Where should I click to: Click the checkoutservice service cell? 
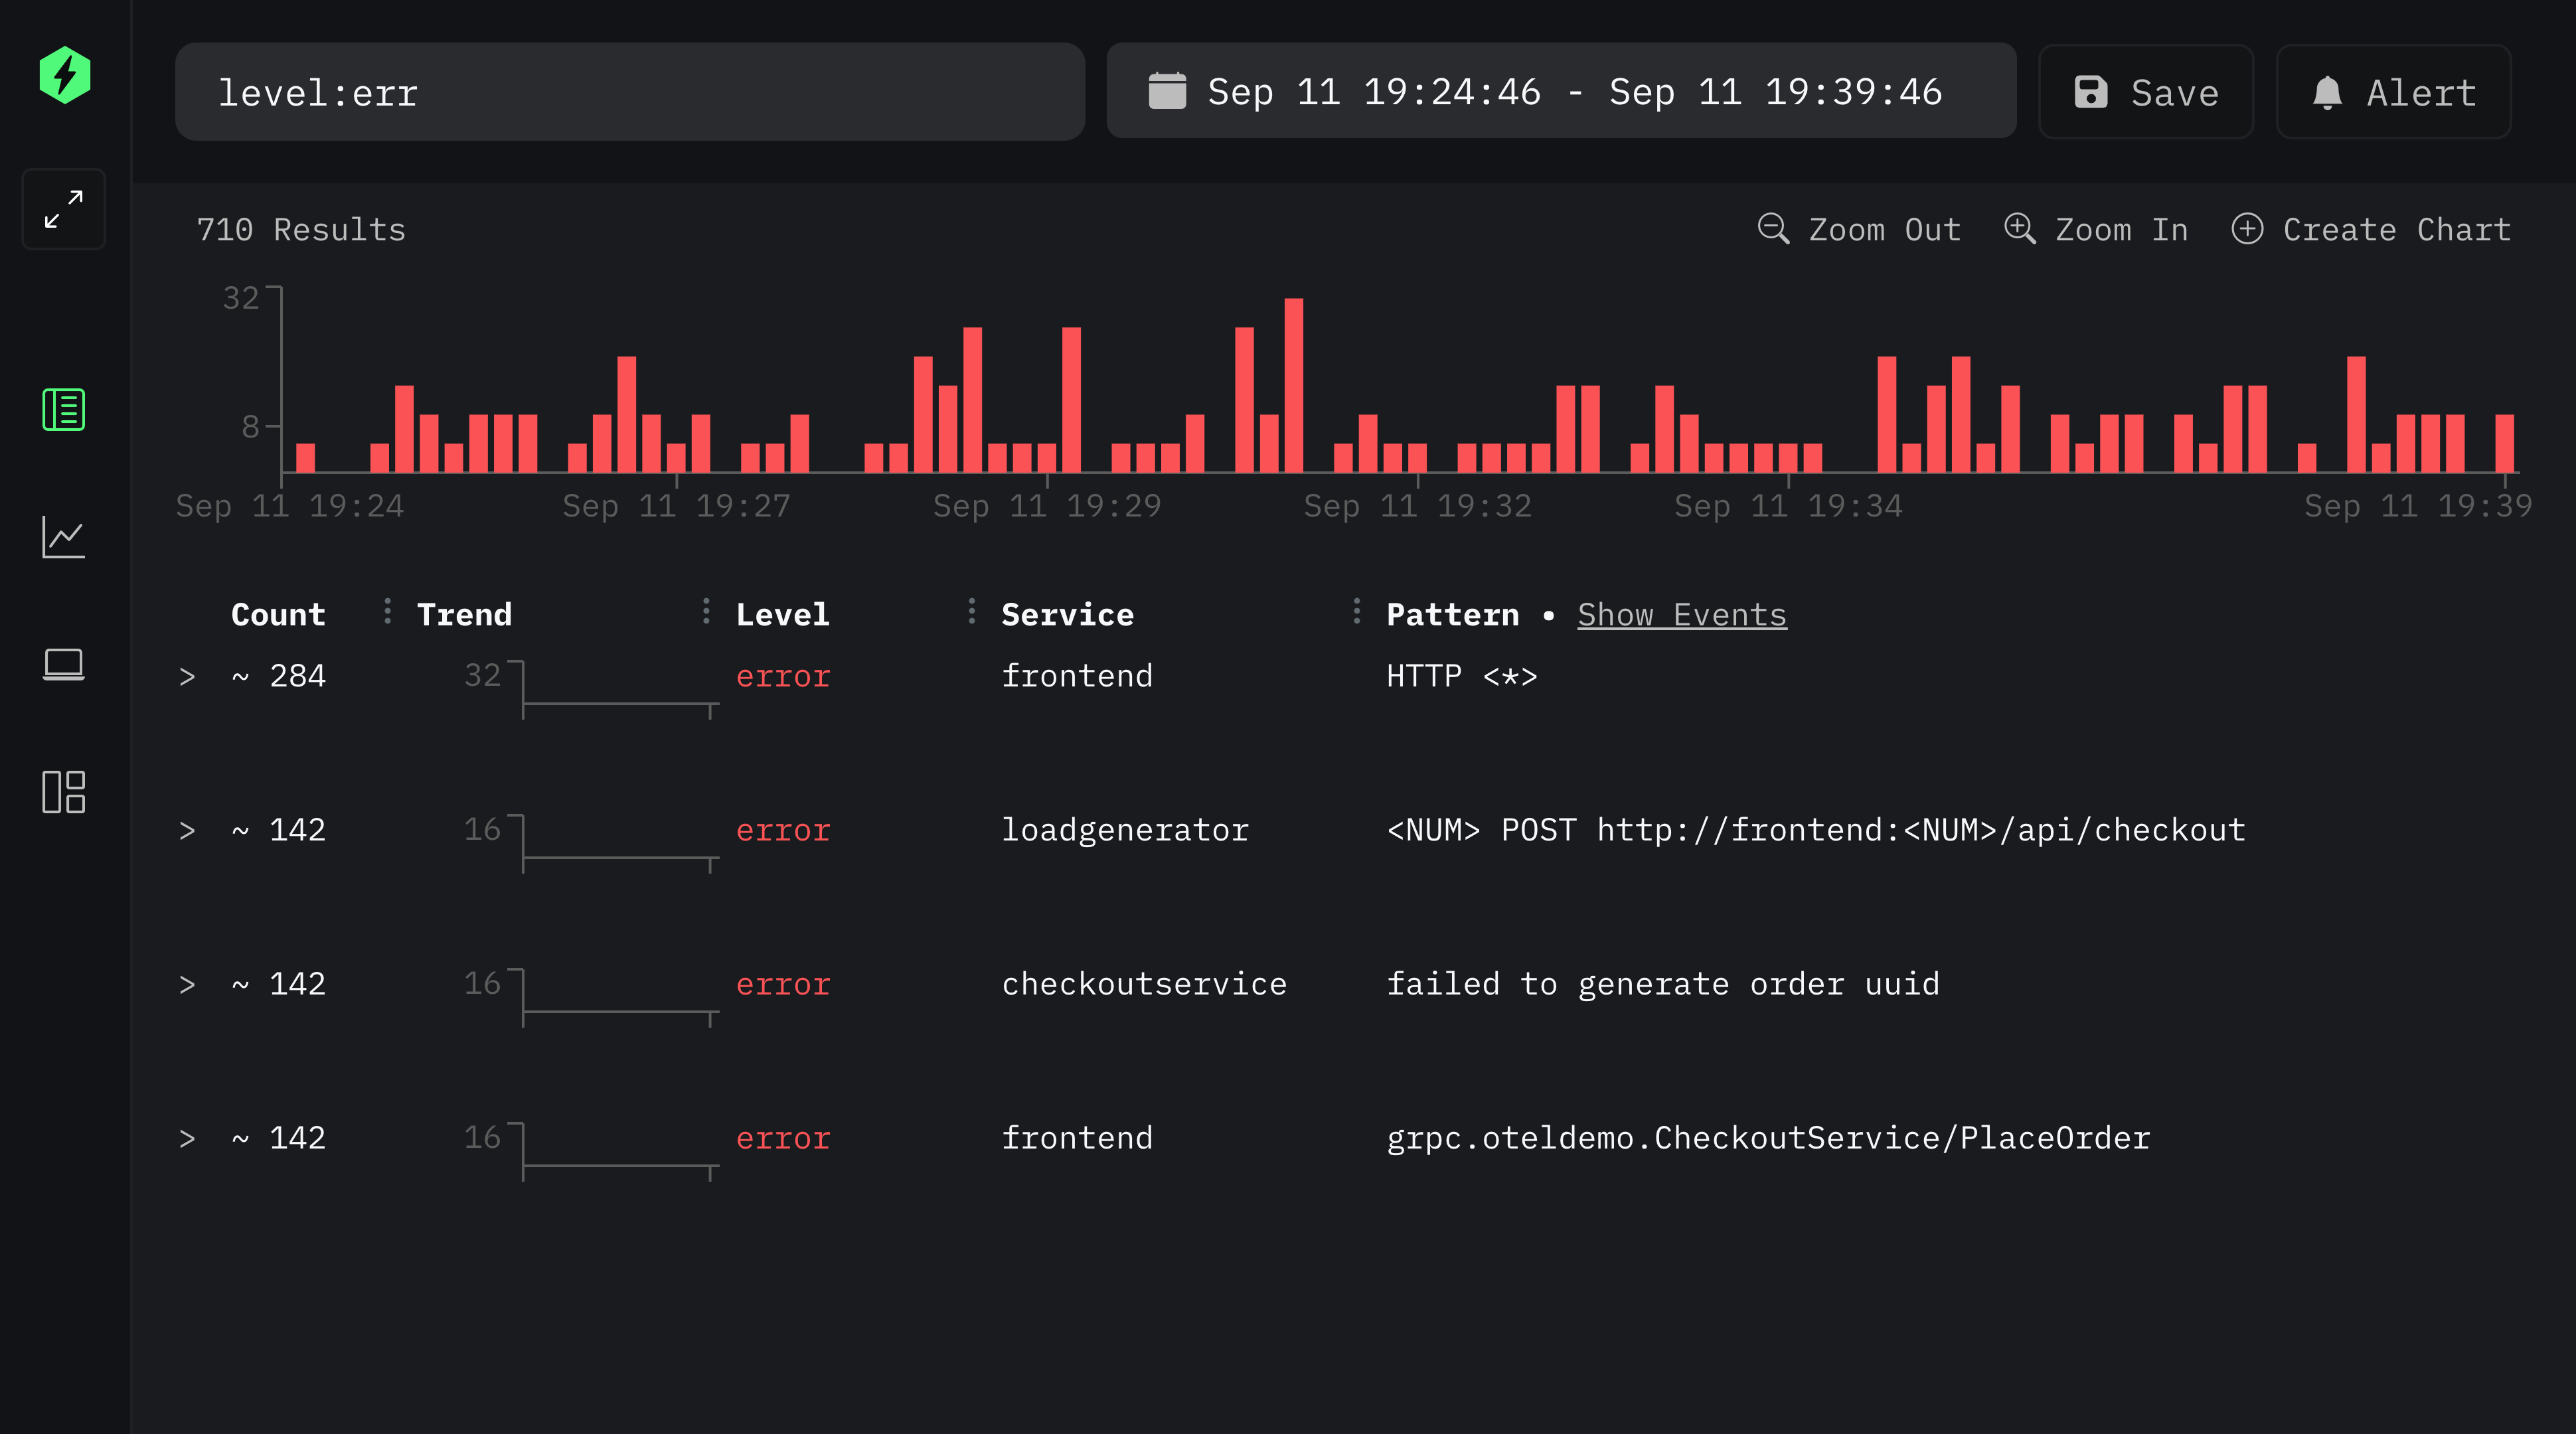pos(1144,984)
